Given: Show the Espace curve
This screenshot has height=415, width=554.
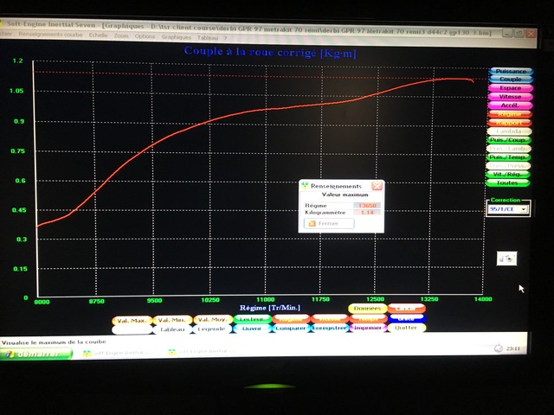Looking at the screenshot, I should [x=511, y=88].
